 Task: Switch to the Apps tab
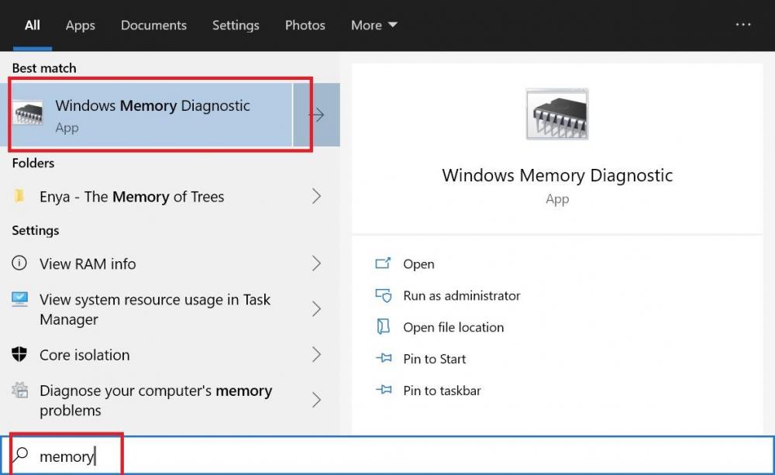[x=80, y=26]
